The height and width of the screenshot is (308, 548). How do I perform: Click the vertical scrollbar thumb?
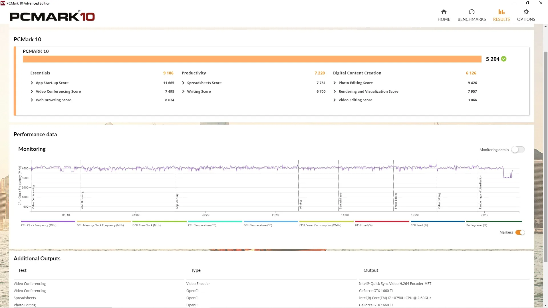click(545, 157)
